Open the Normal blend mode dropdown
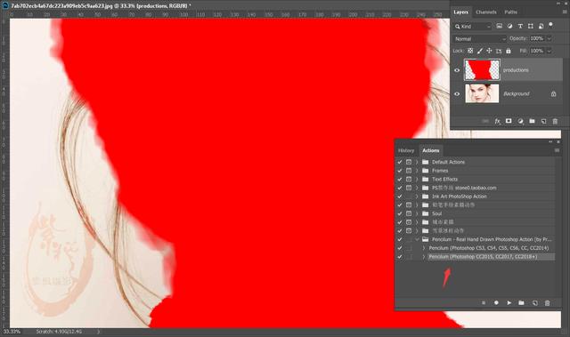570x337 pixels. 479,39
